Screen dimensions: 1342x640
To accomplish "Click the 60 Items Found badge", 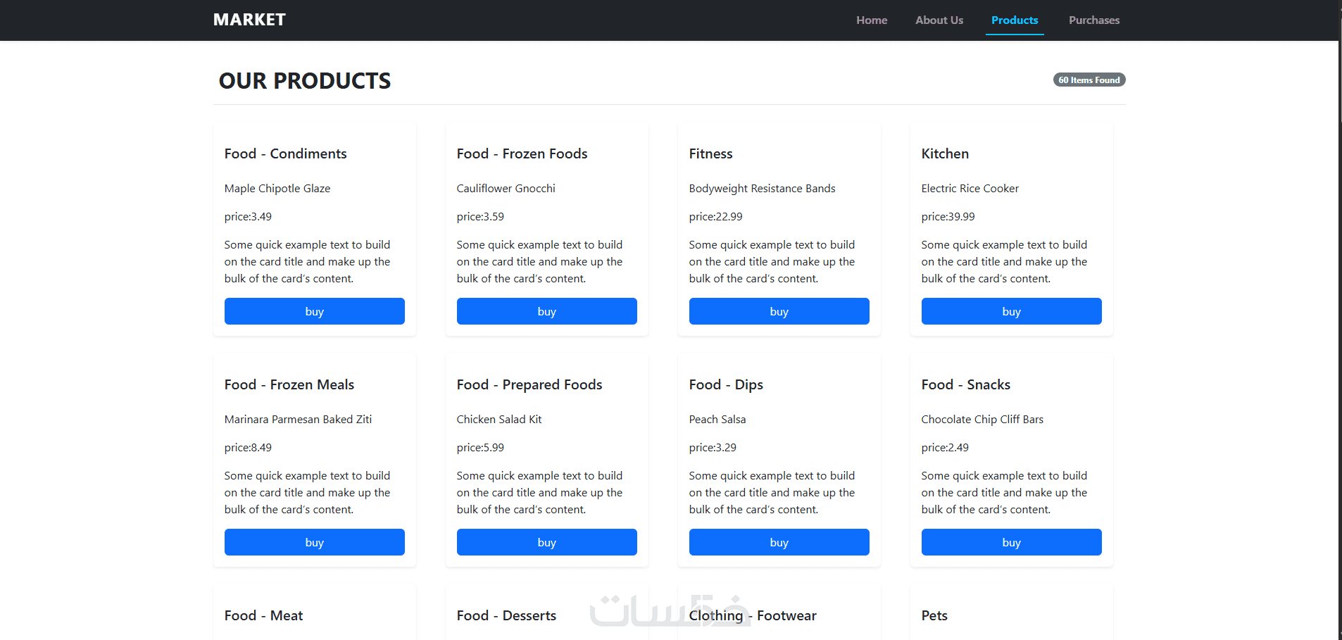I will [1089, 80].
